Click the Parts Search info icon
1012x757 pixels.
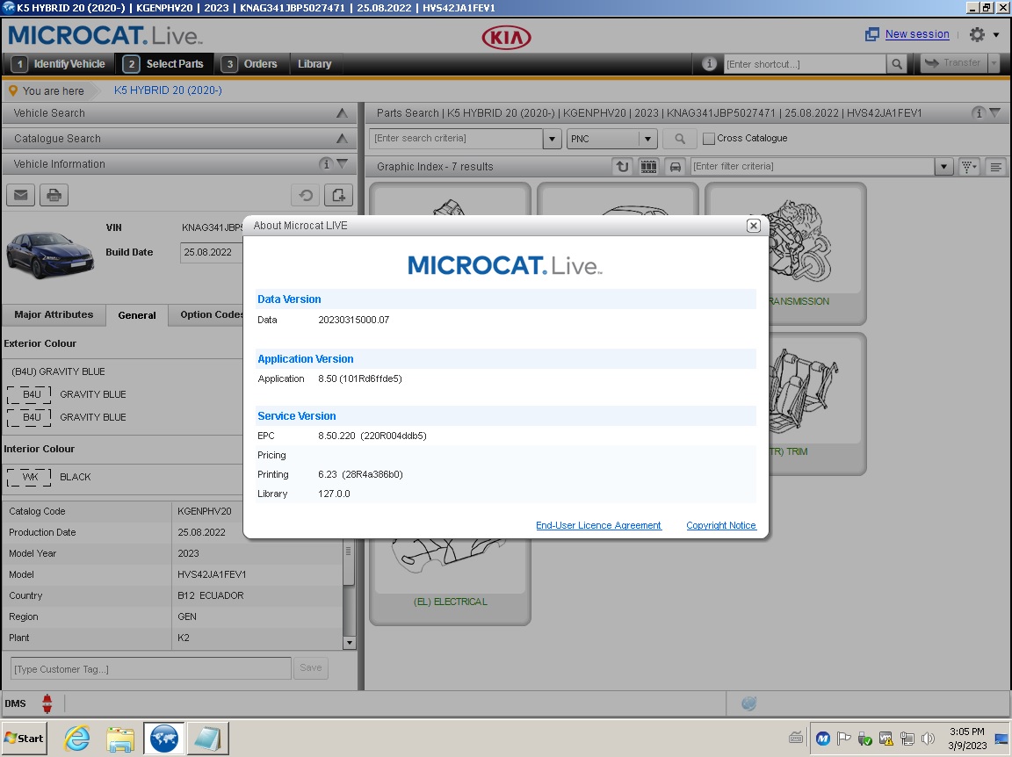979,113
